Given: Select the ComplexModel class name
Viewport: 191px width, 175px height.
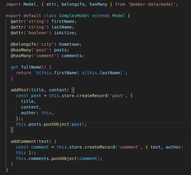Looking at the screenshot, I should (74, 16).
